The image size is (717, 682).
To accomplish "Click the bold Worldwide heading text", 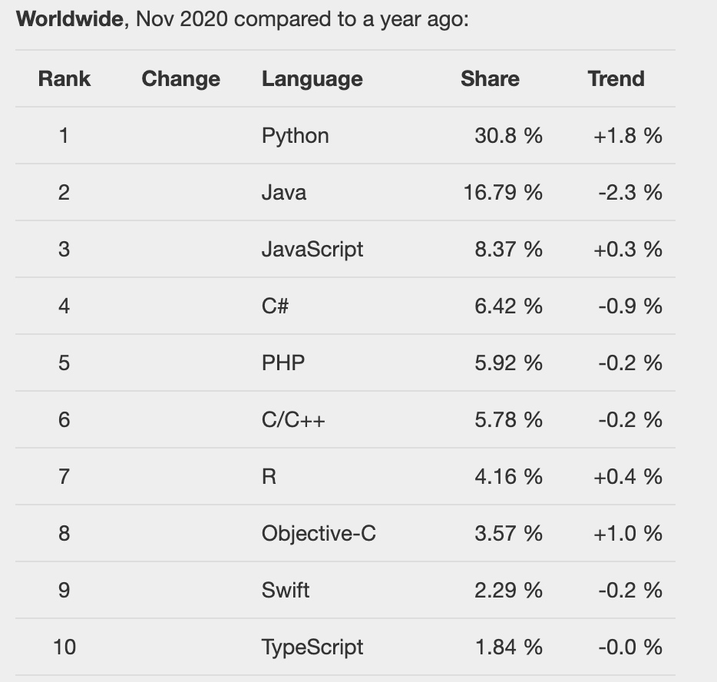I will pos(70,19).
